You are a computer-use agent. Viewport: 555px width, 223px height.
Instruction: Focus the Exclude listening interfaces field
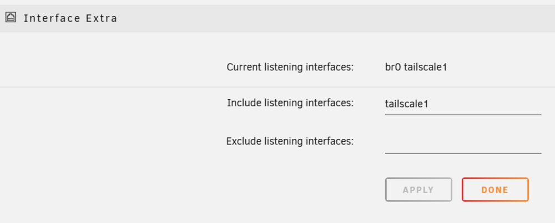(x=463, y=143)
